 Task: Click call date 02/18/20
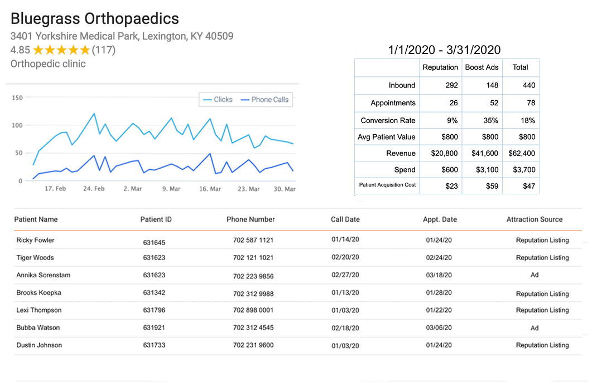[345, 328]
